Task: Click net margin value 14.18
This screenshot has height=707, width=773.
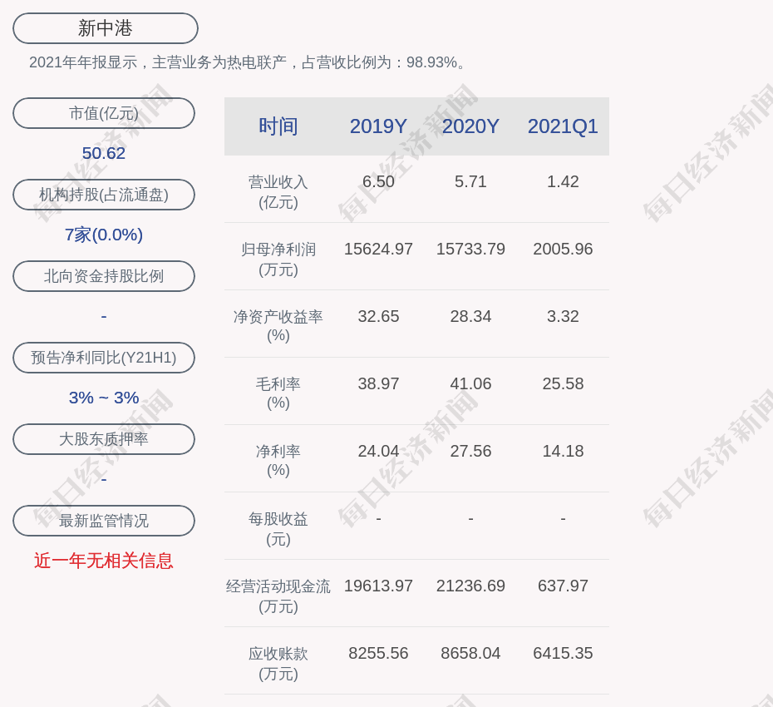Action: tap(563, 451)
